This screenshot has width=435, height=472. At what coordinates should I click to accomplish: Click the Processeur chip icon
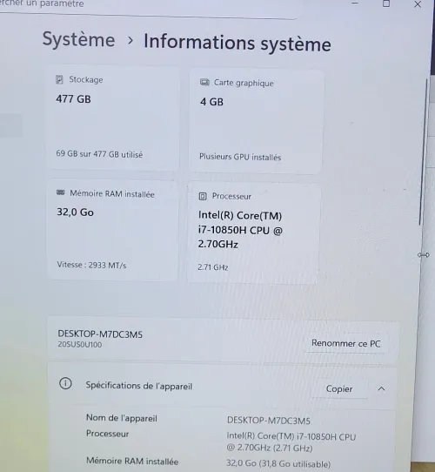tap(203, 196)
